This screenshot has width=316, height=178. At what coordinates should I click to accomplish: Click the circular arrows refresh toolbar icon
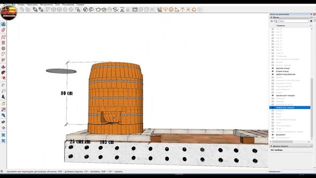(x=115, y=9)
